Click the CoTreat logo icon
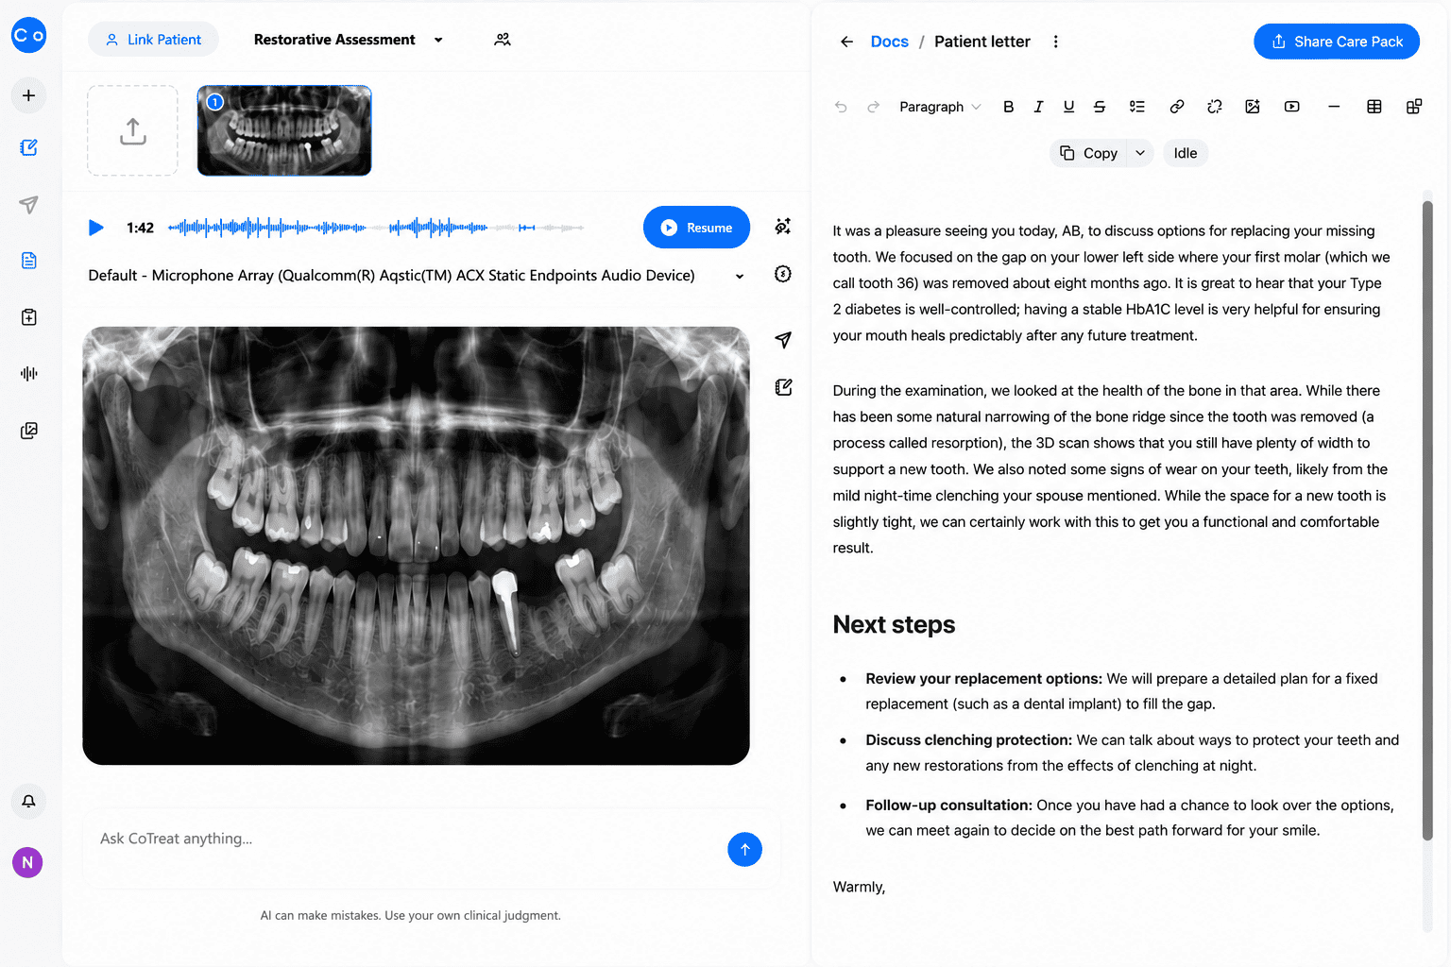This screenshot has width=1451, height=967. [x=28, y=35]
